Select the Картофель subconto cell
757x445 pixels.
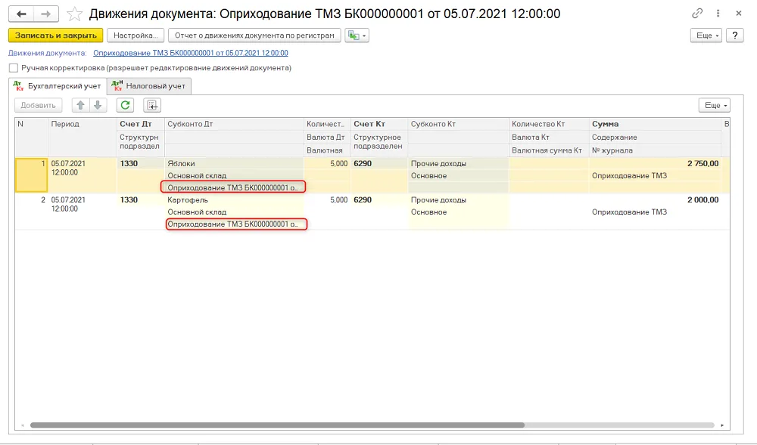(234, 200)
